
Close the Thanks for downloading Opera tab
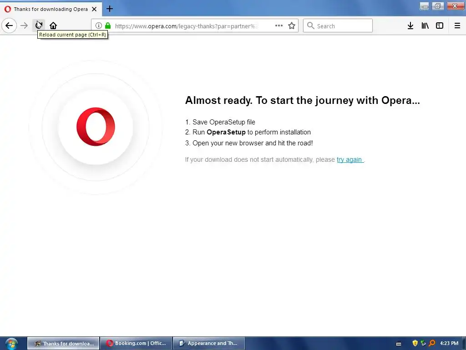tap(94, 9)
